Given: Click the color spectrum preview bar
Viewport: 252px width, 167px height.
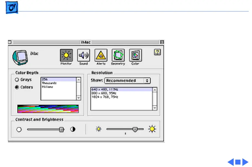Looking at the screenshot, I should tap(48, 109).
